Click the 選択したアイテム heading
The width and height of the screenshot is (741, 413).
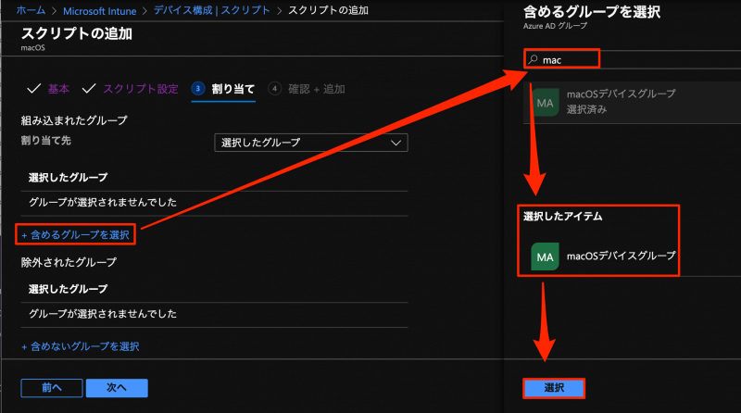point(562,217)
